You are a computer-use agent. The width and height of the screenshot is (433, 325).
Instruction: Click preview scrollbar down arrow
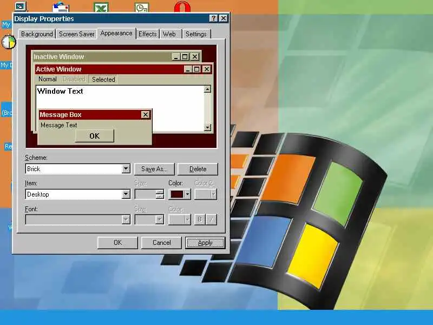click(207, 127)
